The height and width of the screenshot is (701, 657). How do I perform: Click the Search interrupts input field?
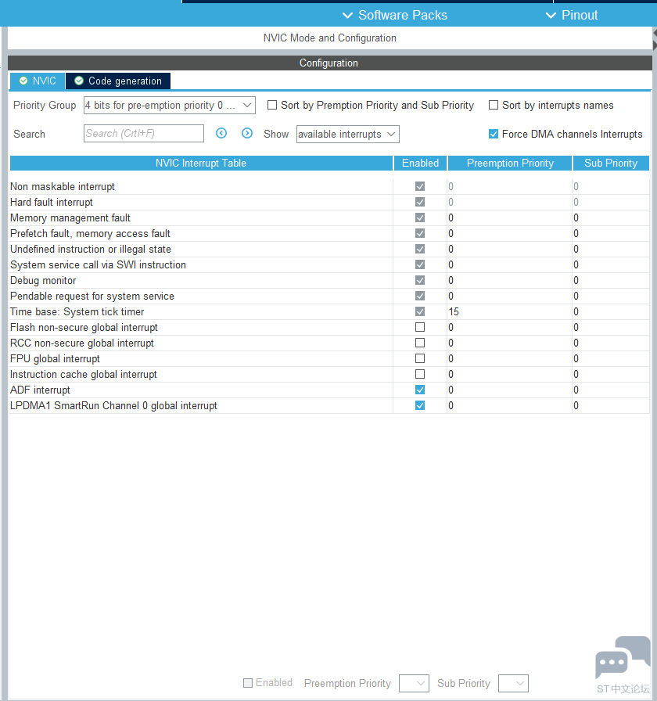click(143, 133)
